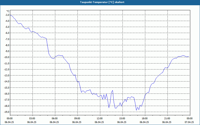Click the 09:00 time axis label
Viewport: 200px width, 125px height.
pos(77,118)
